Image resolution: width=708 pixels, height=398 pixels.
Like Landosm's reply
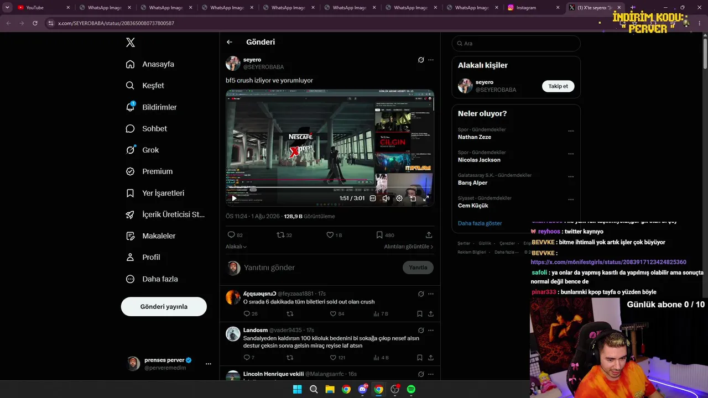333,358
